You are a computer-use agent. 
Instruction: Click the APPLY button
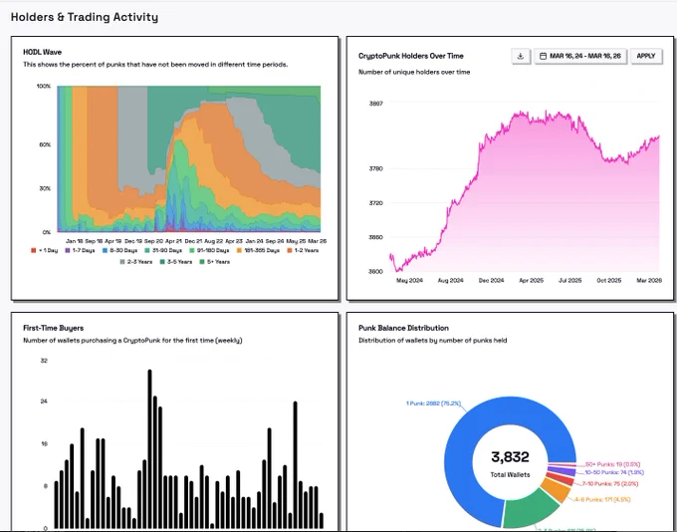(x=646, y=56)
